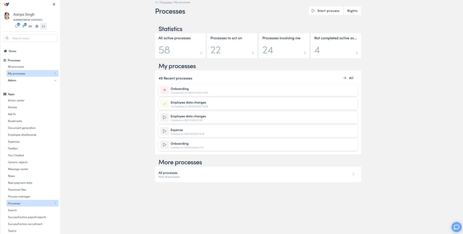Viewport: 463px width, 234px height.
Task: Click the red X icon on Onboarding process
Action: (164, 90)
